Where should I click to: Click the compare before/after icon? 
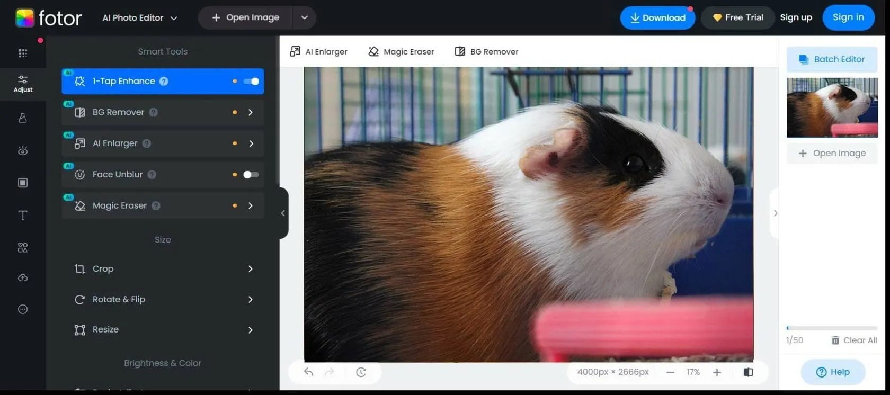pos(748,372)
